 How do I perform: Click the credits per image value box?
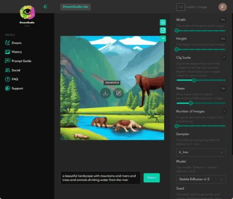click(180, 7)
